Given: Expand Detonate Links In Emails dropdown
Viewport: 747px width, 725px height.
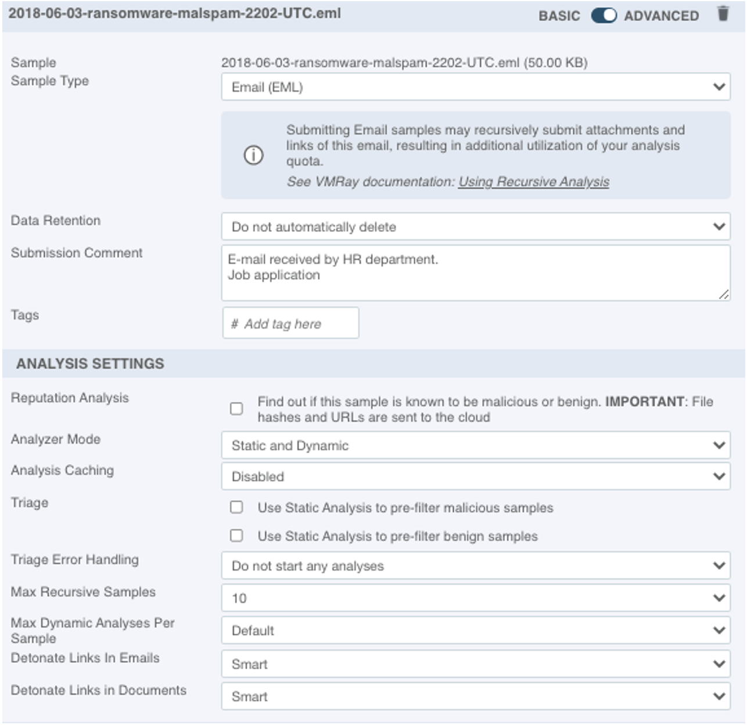Looking at the screenshot, I should pos(475,664).
